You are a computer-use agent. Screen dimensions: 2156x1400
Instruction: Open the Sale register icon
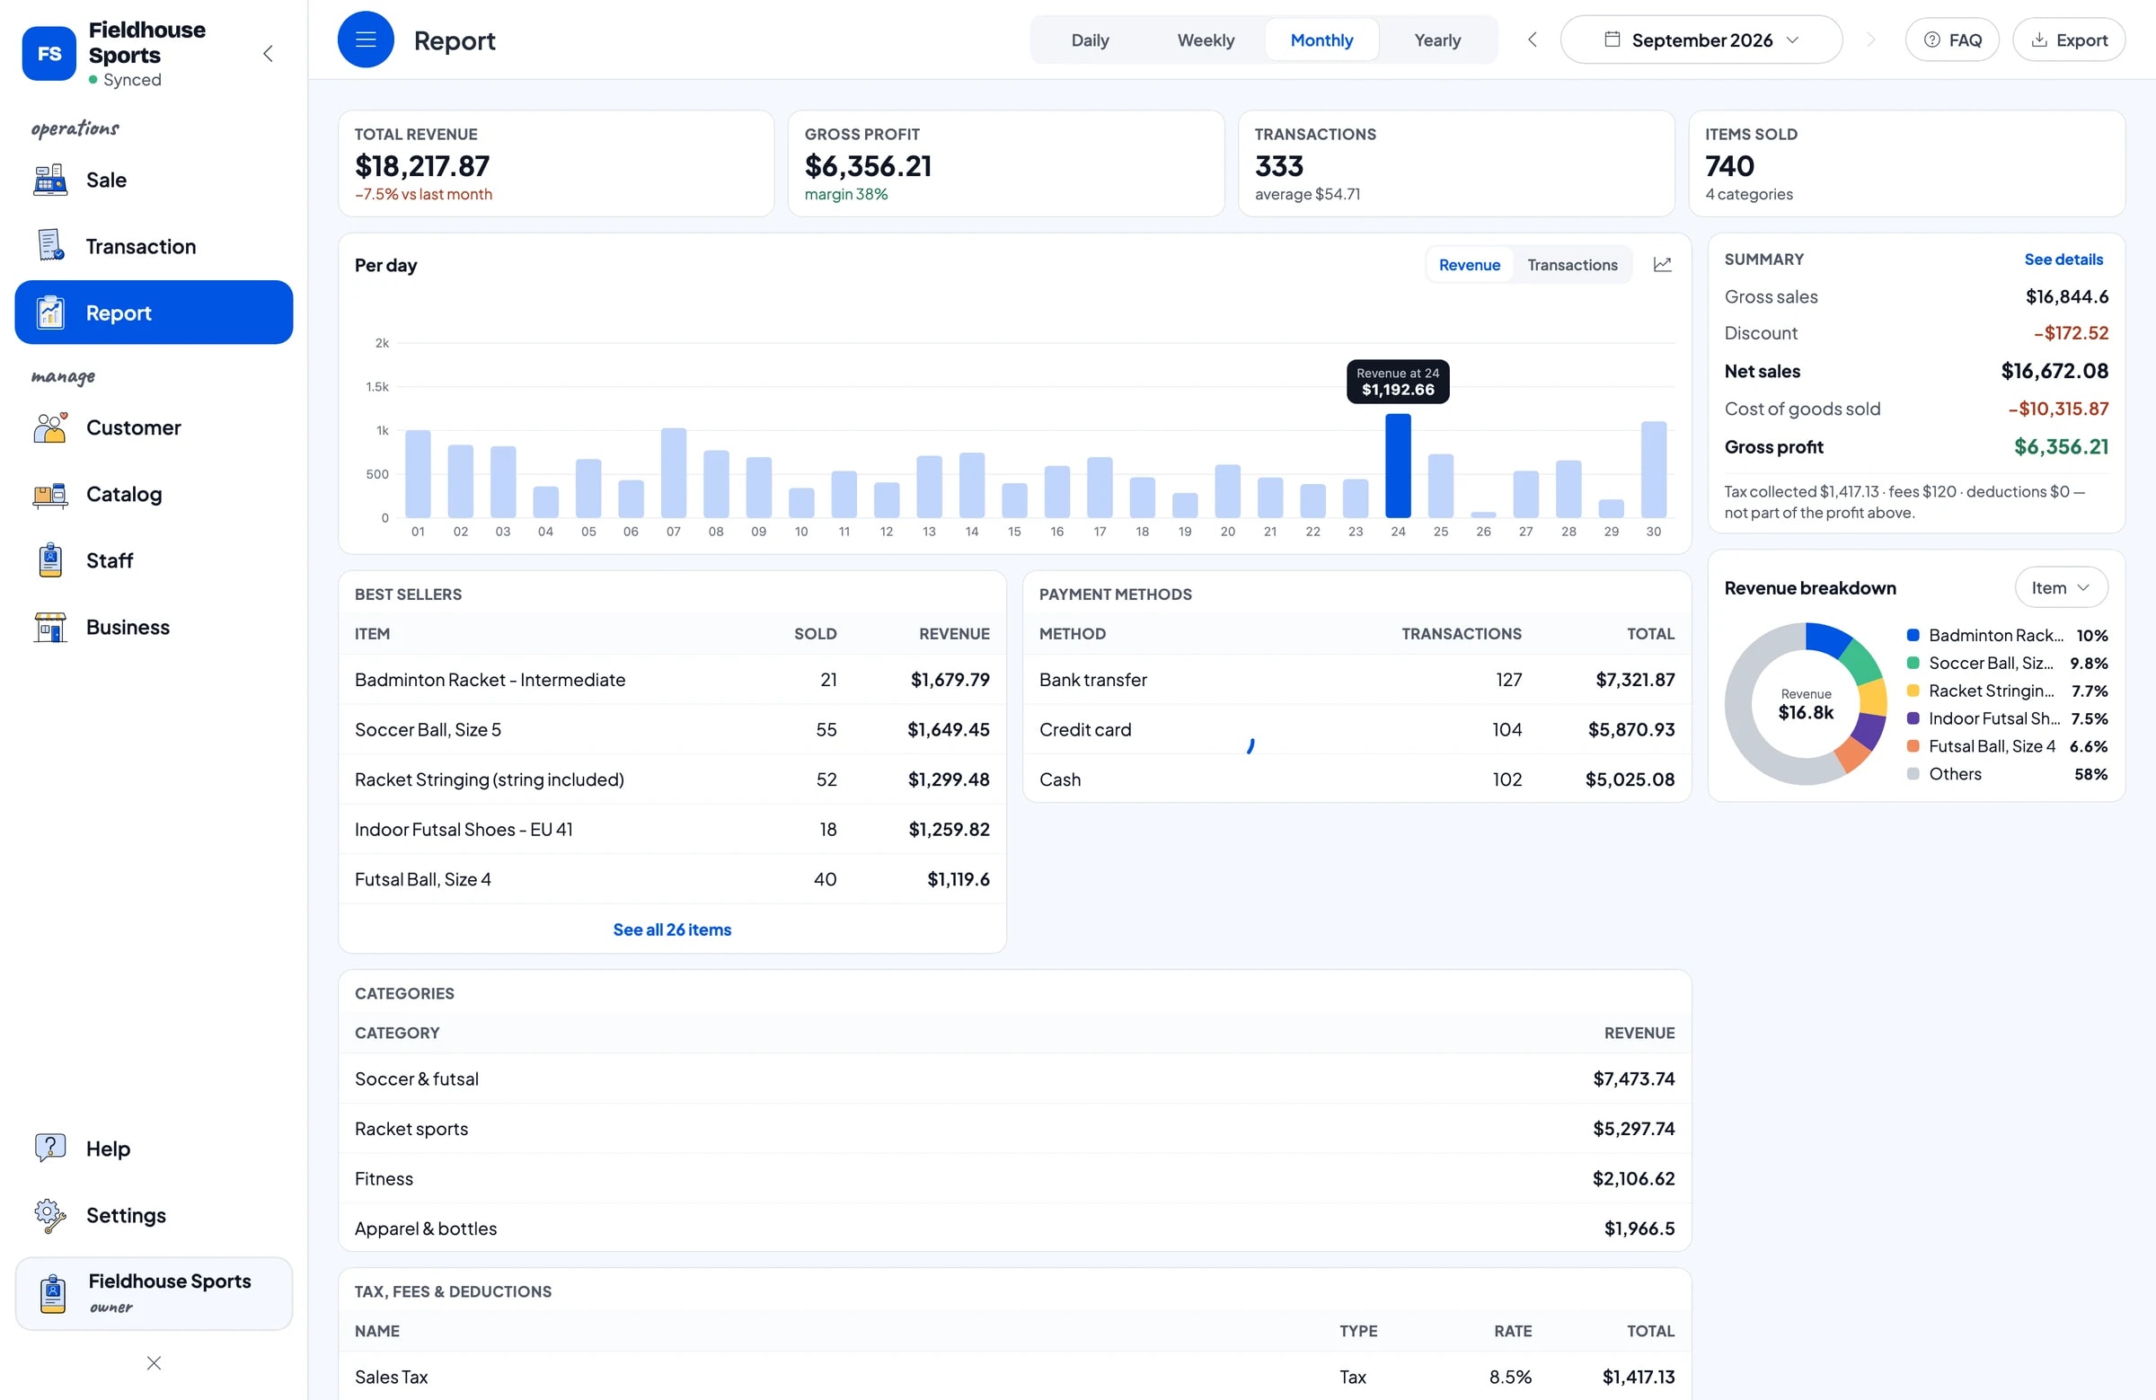click(x=49, y=180)
